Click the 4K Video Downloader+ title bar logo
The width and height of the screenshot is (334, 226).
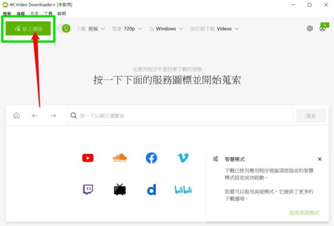[x=5, y=5]
